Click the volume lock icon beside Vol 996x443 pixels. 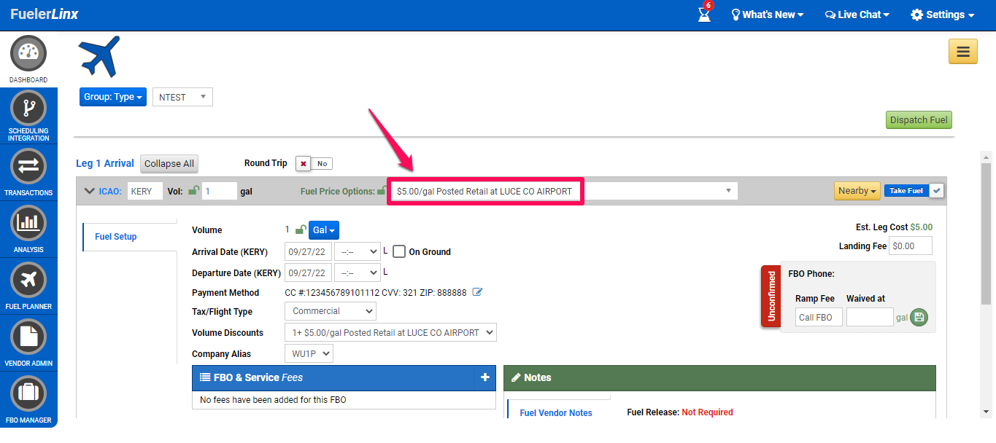[x=193, y=191]
